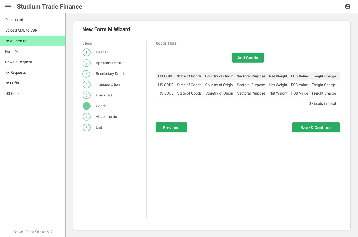The height and width of the screenshot is (237, 358).
Task: Click the New Form M Wizard heading
Action: (106, 29)
